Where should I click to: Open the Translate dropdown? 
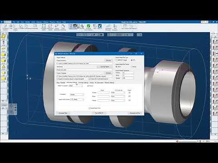(77, 95)
